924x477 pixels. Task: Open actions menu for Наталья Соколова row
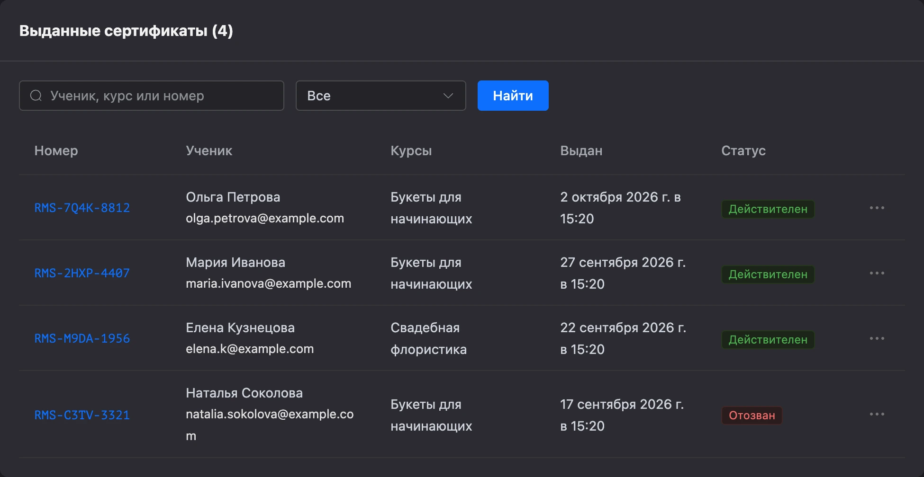(x=877, y=414)
